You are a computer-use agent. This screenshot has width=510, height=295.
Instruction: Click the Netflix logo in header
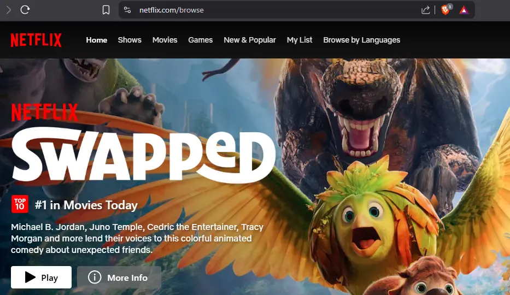36,40
